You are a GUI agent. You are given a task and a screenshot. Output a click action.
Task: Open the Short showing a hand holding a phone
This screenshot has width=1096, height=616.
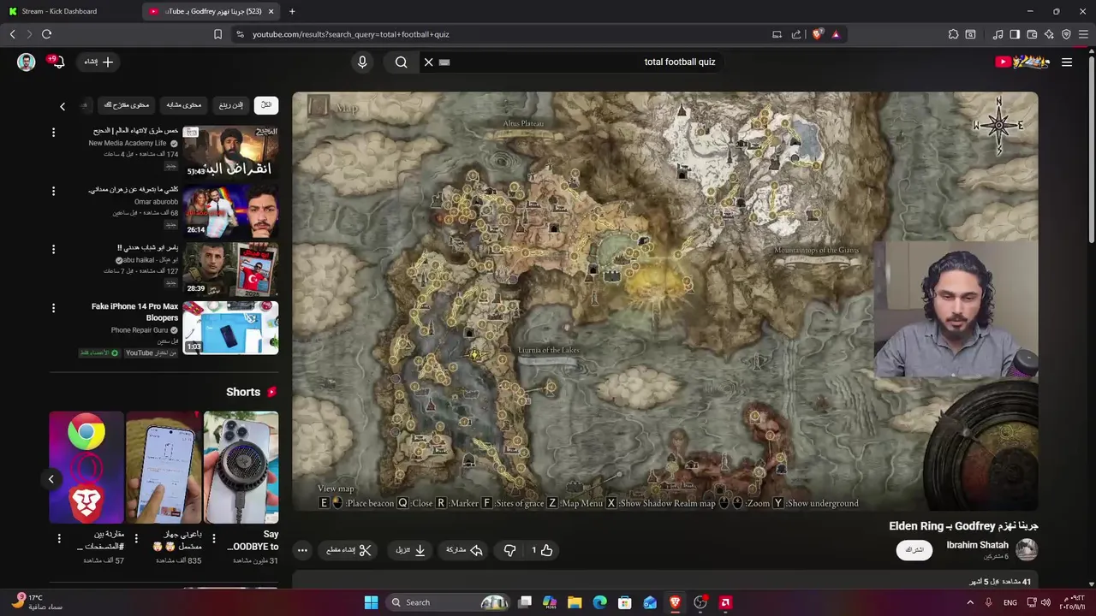click(x=164, y=467)
